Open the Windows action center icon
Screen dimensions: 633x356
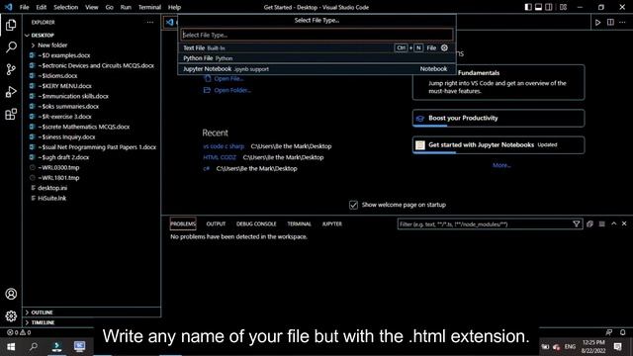(618, 346)
